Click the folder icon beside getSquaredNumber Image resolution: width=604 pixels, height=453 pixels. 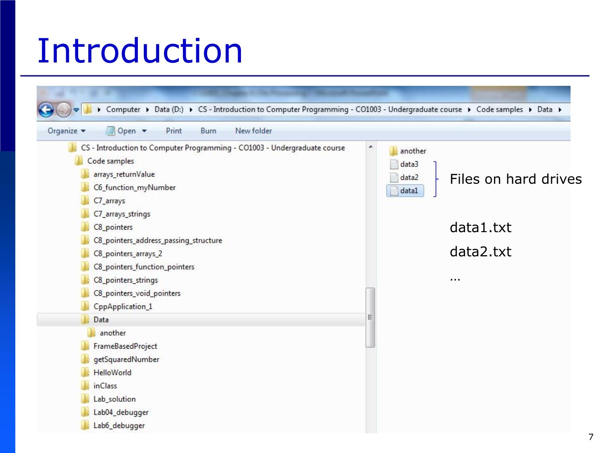[x=85, y=359]
